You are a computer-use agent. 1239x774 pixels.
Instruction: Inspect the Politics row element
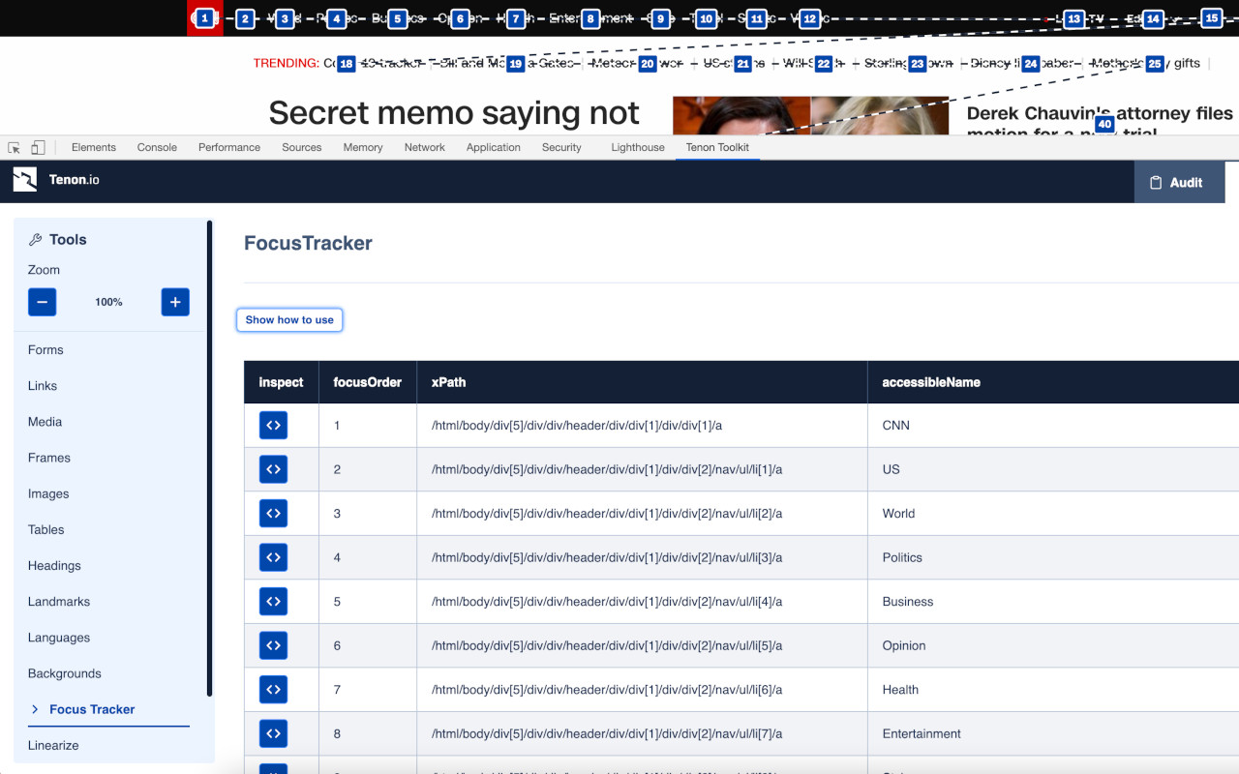coord(273,557)
